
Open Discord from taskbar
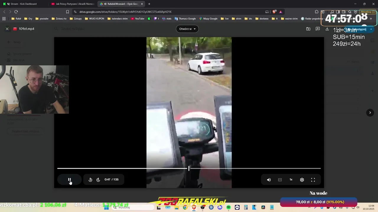(x=220, y=207)
